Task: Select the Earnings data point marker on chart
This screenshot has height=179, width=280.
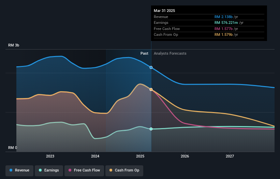Action: (151, 129)
